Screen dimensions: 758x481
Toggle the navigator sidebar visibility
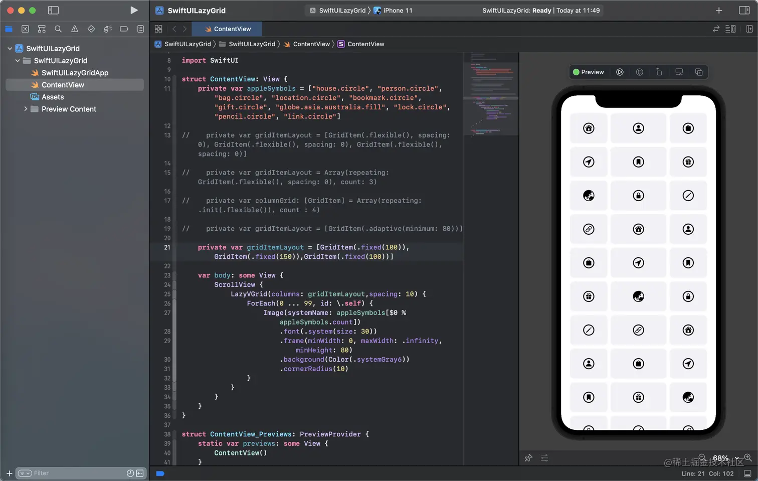point(53,10)
